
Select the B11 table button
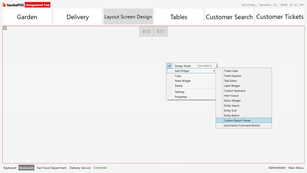point(161,31)
